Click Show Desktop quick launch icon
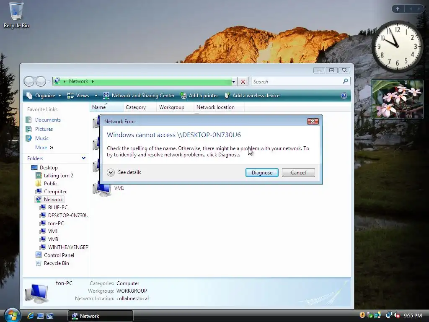This screenshot has height=322, width=429. [40, 316]
